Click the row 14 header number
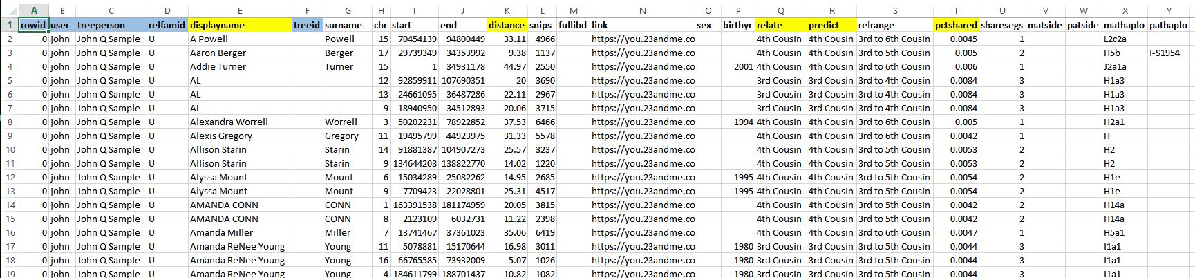Image resolution: width=1195 pixels, height=278 pixels. pos(10,205)
